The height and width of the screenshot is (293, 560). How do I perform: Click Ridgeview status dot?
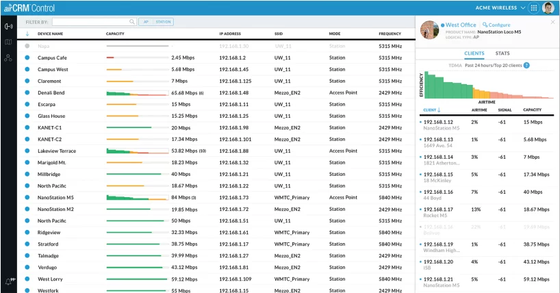27,232
